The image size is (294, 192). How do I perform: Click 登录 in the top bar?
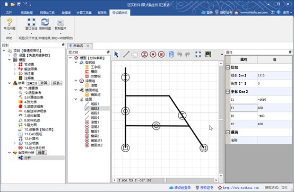click(x=207, y=13)
